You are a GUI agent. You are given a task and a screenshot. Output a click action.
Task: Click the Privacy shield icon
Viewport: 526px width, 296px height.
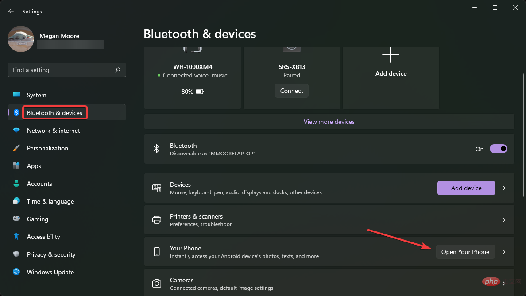tap(16, 254)
